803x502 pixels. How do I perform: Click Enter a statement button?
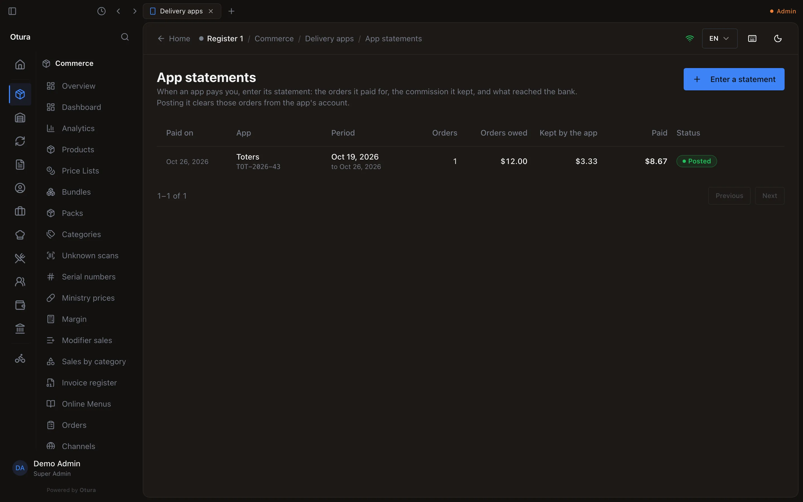tap(734, 79)
